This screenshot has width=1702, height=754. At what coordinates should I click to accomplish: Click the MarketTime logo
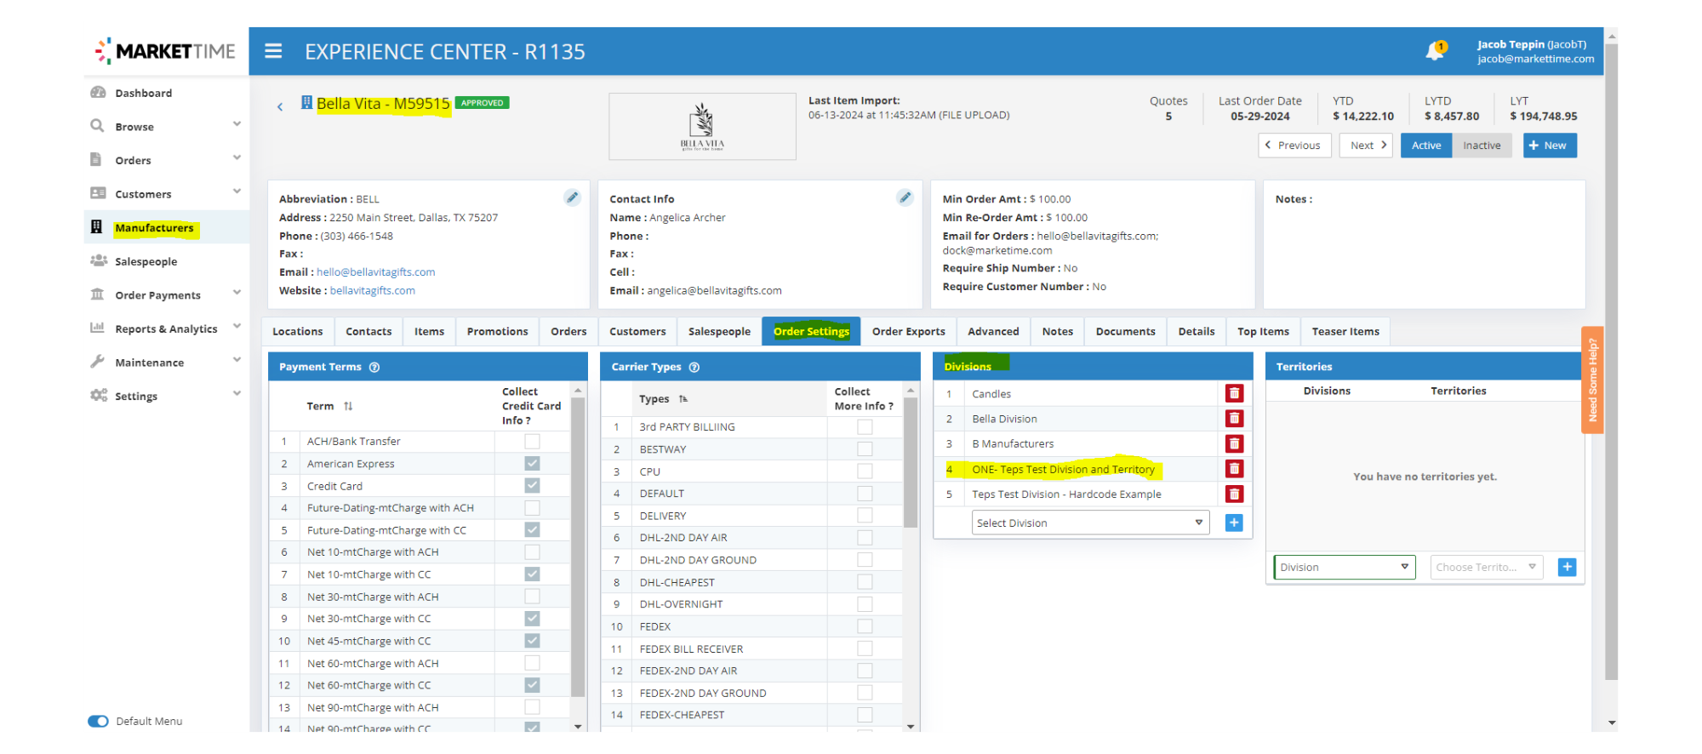coord(165,51)
